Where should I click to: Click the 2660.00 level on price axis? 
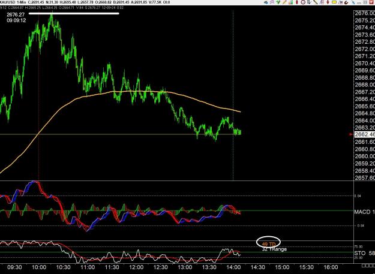365,156
